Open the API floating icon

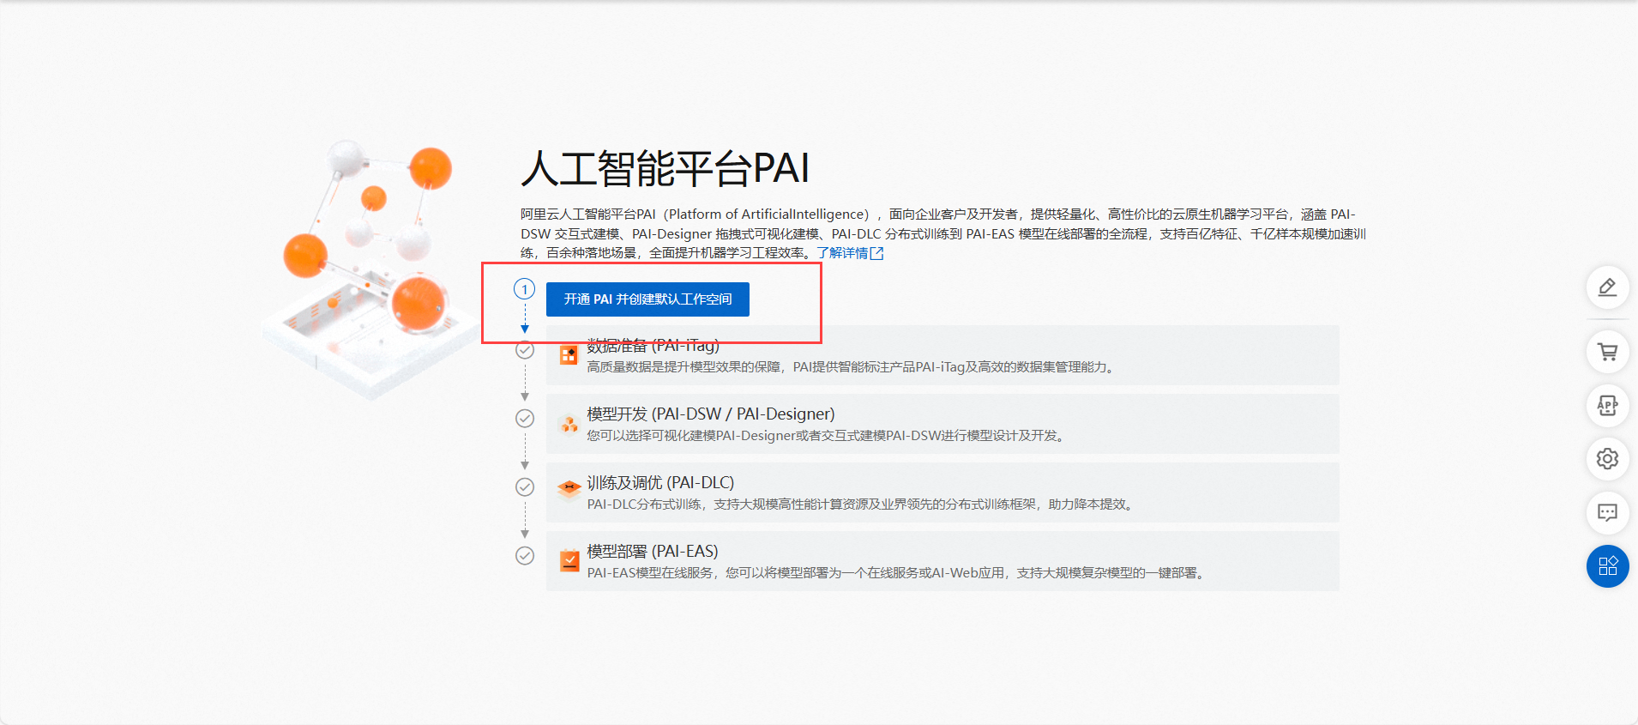coord(1607,405)
